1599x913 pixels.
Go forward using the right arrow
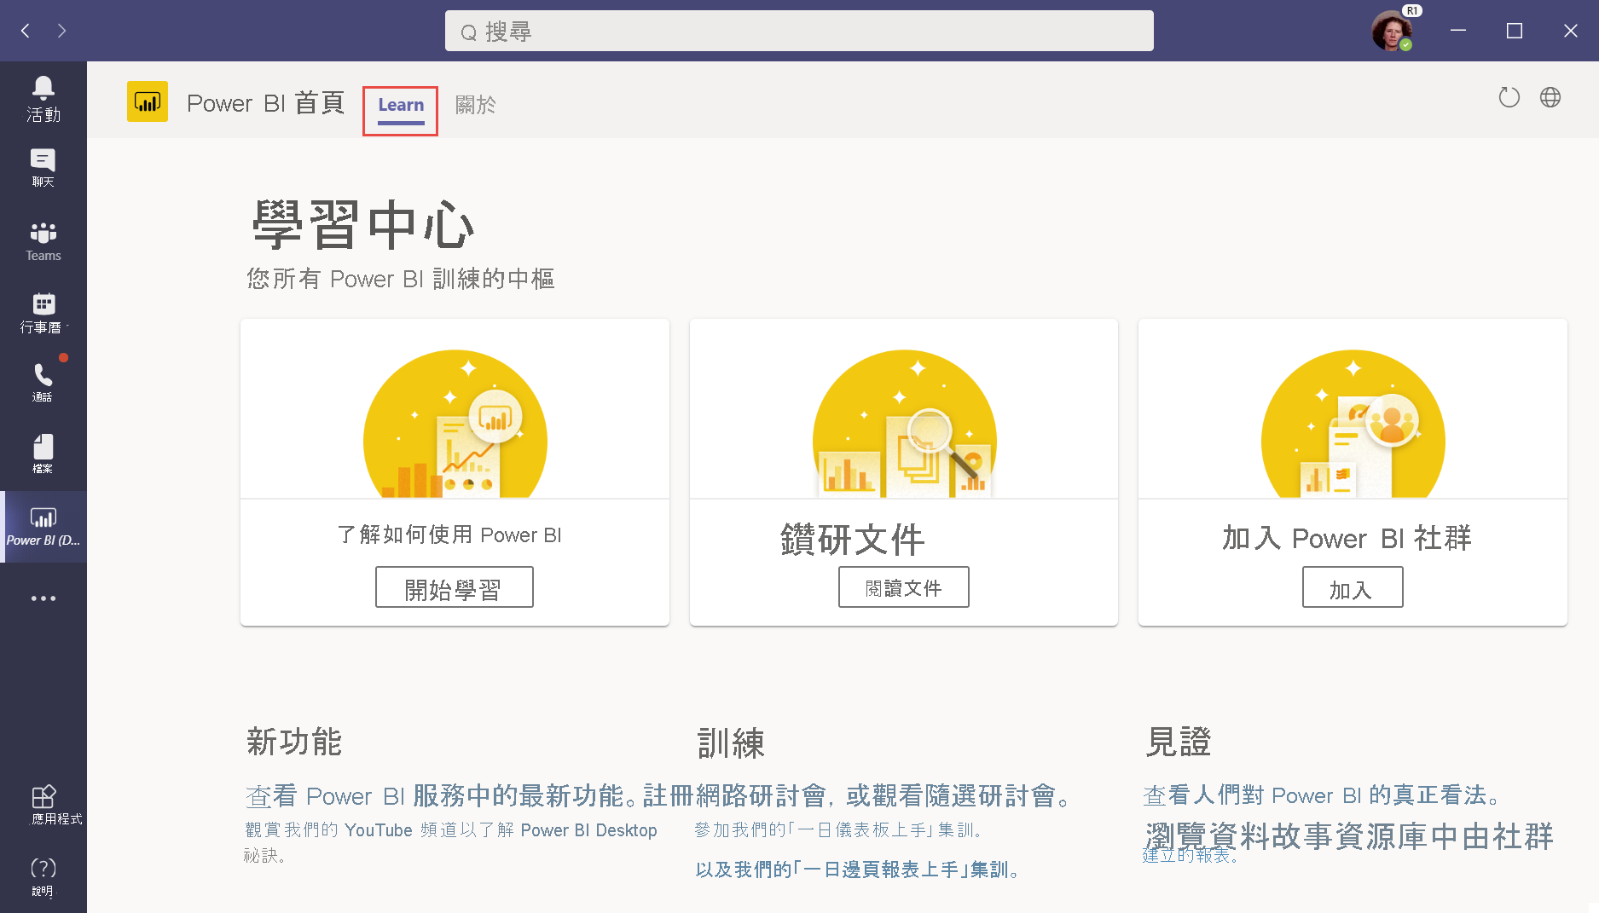pos(61,31)
